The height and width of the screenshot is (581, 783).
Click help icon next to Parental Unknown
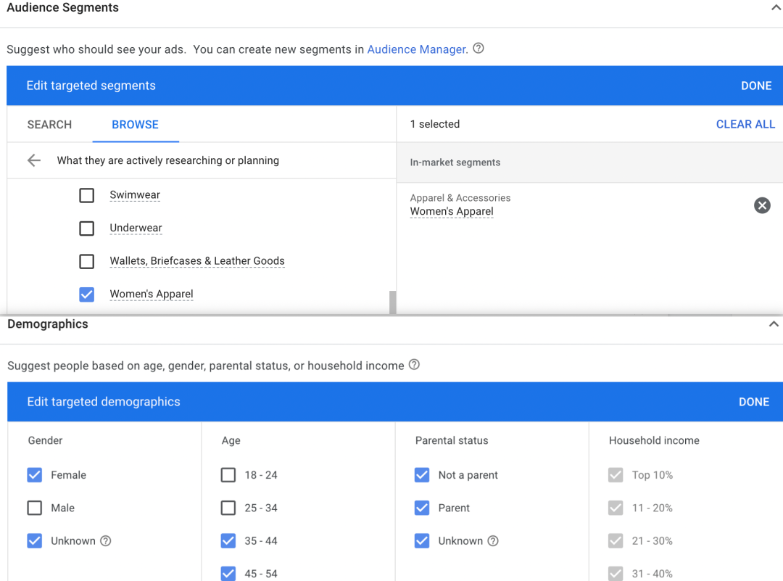pyautogui.click(x=493, y=540)
